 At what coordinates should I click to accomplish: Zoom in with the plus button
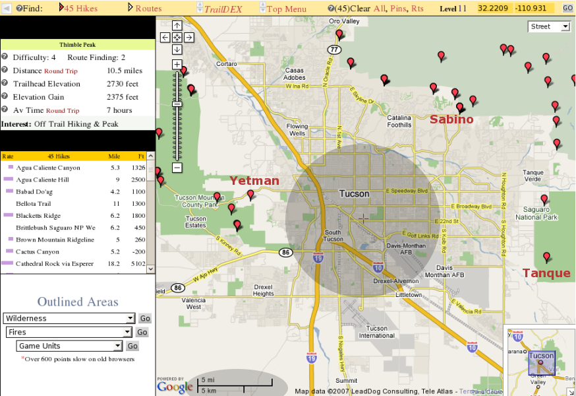pyautogui.click(x=177, y=65)
